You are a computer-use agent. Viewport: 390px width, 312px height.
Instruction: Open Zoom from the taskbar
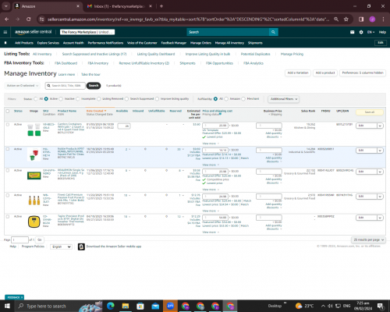pyautogui.click(x=170, y=306)
